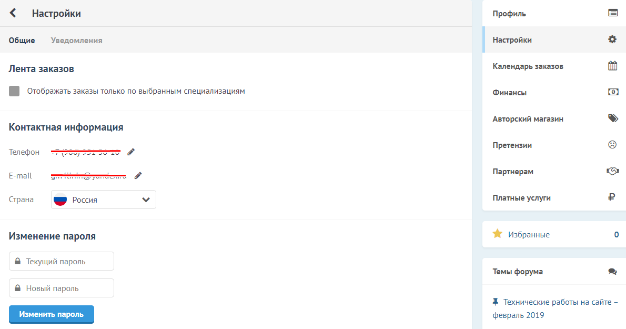Click the tags icon for Авторский магазин
626x329 pixels.
pos(612,119)
